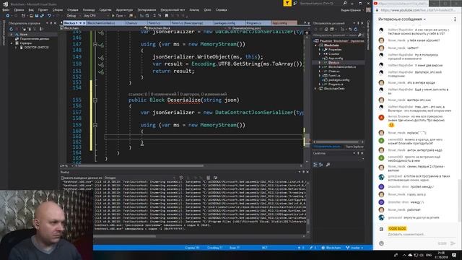Screen dimensions: 462x260
Task: Click the user account avatar icon
Action: pos(368,10)
